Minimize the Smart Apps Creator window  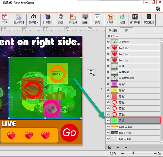pos(147,2)
